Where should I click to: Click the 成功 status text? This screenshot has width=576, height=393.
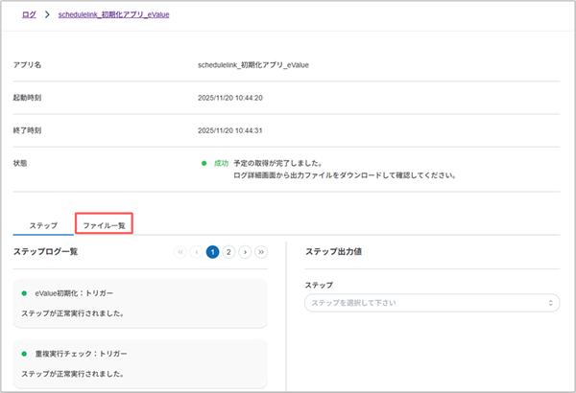221,164
